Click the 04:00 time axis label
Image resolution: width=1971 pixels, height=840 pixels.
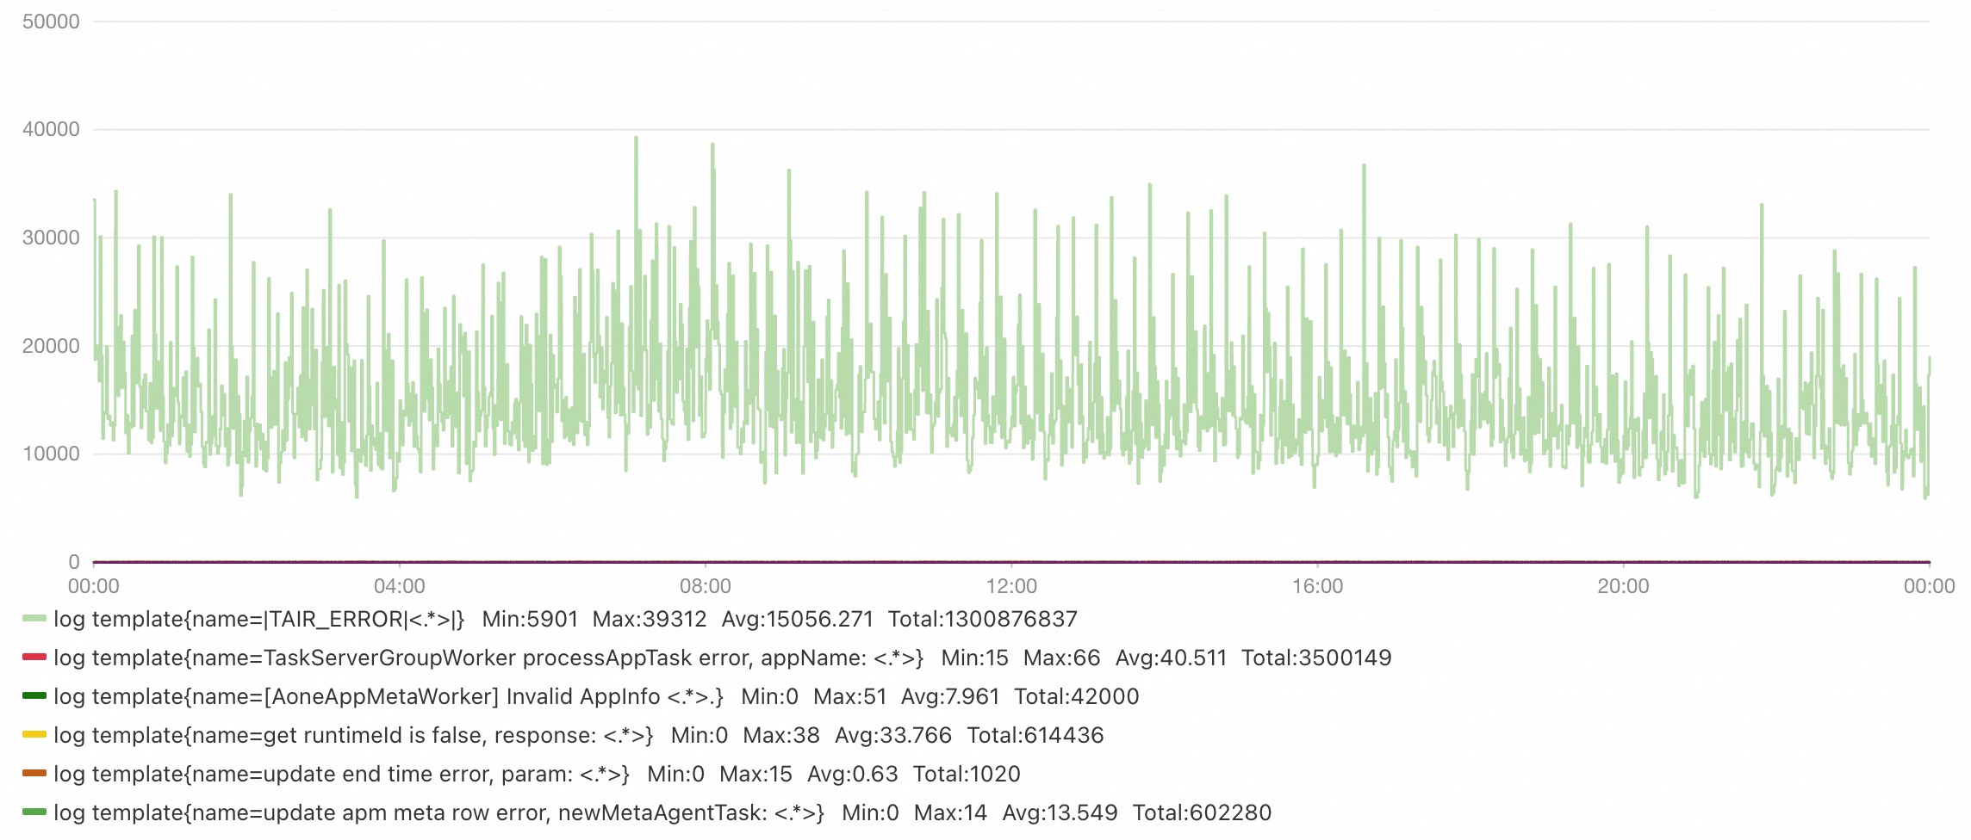[400, 586]
